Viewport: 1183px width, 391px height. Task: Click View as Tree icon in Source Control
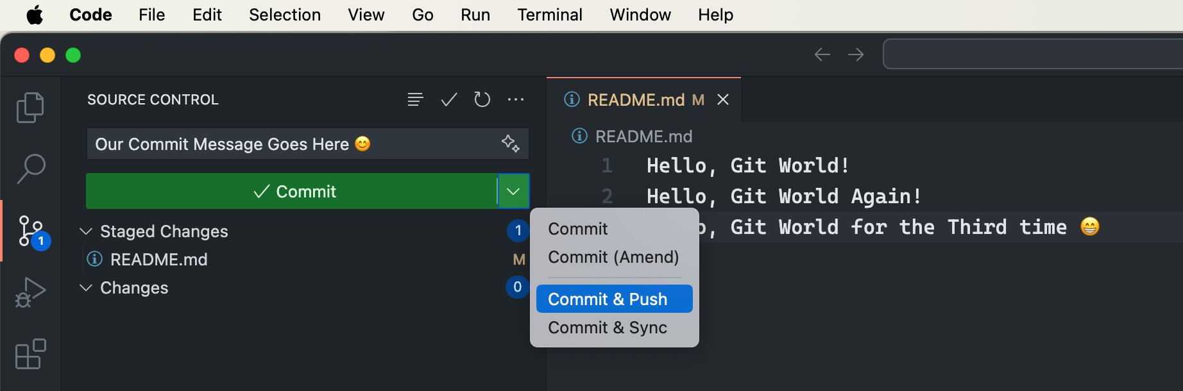pos(415,99)
